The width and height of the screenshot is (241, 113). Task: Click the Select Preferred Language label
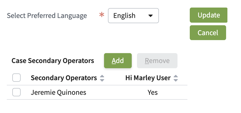click(47, 16)
